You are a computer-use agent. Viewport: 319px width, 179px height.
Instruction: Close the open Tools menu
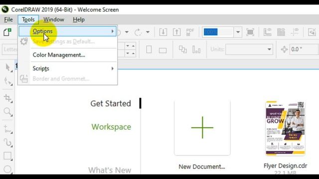[28, 20]
